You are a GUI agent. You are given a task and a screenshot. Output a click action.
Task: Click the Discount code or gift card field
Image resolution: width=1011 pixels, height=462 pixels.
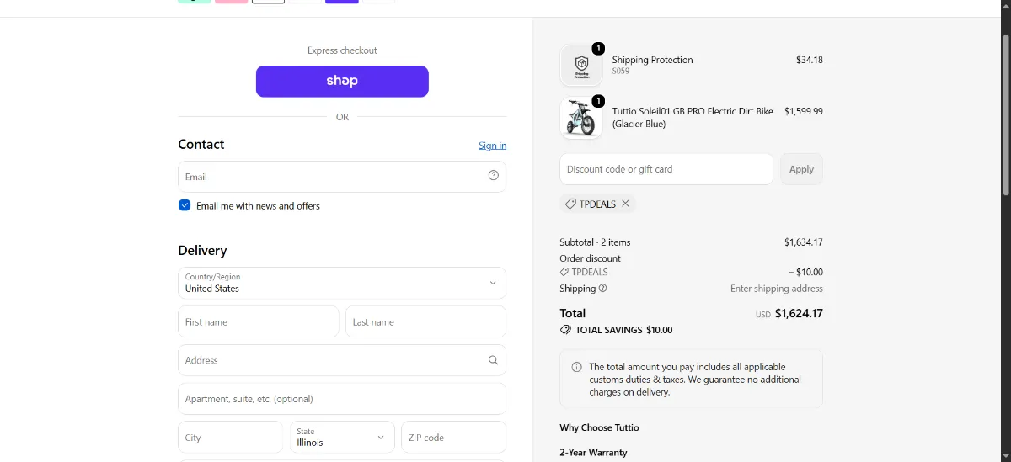tap(666, 169)
